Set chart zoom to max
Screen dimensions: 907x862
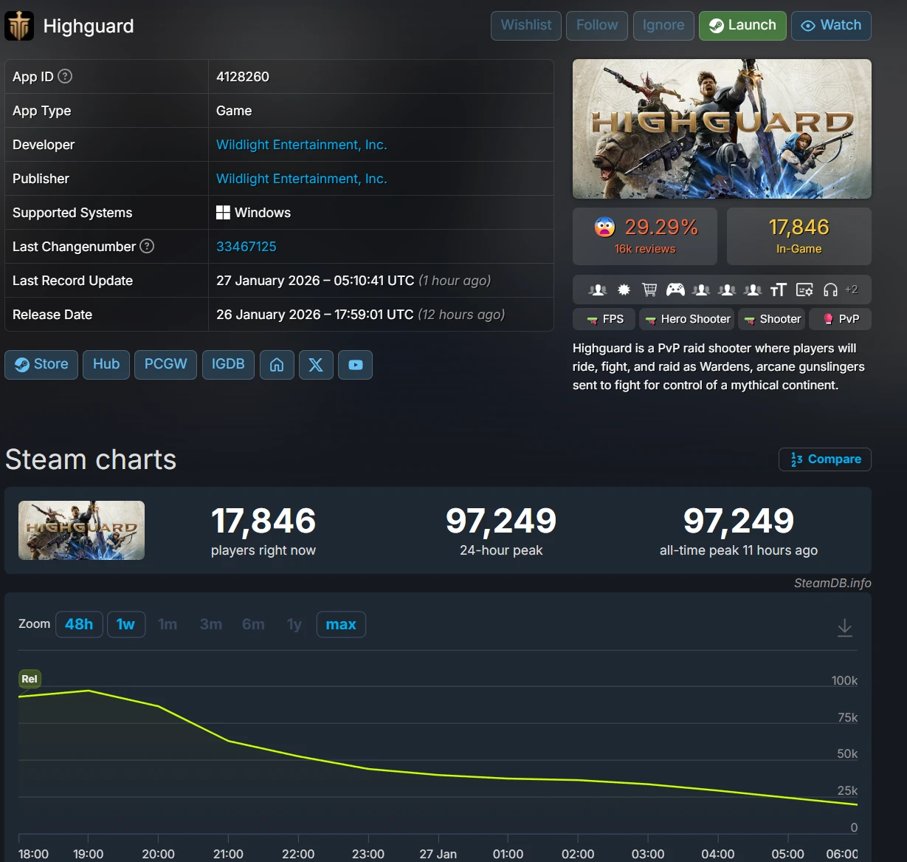[340, 624]
